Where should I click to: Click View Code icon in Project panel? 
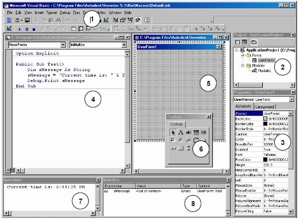[237, 42]
